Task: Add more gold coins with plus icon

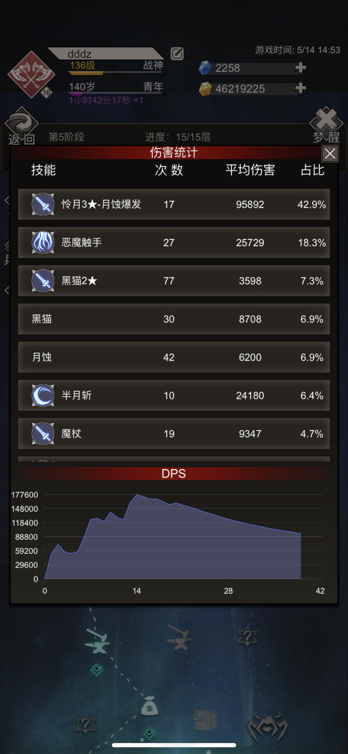Action: pyautogui.click(x=301, y=88)
